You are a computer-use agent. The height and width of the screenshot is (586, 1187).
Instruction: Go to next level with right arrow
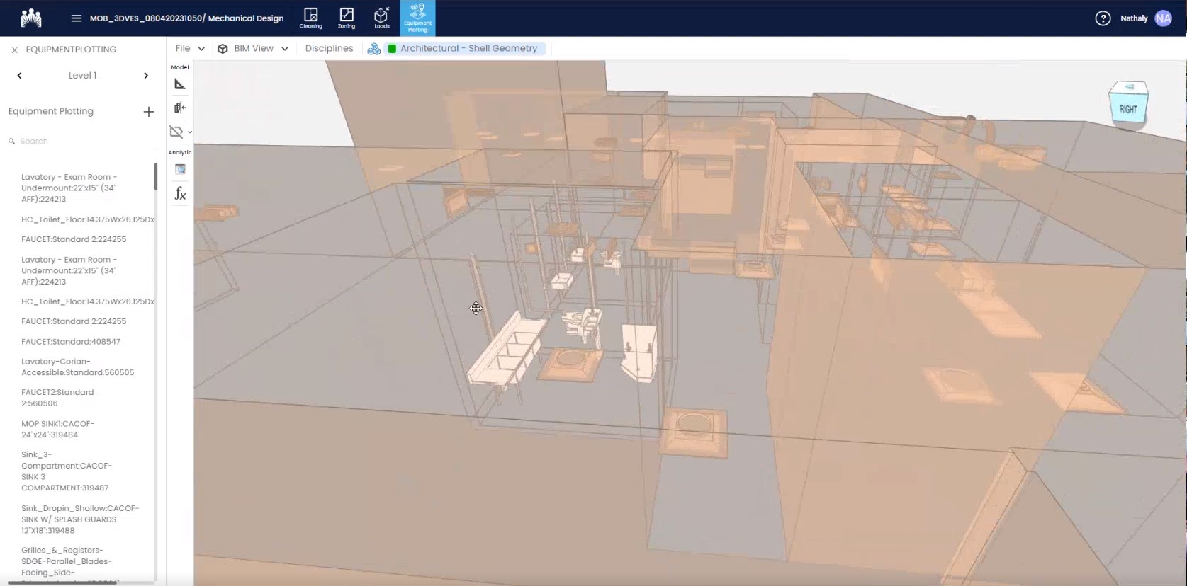[x=146, y=76]
